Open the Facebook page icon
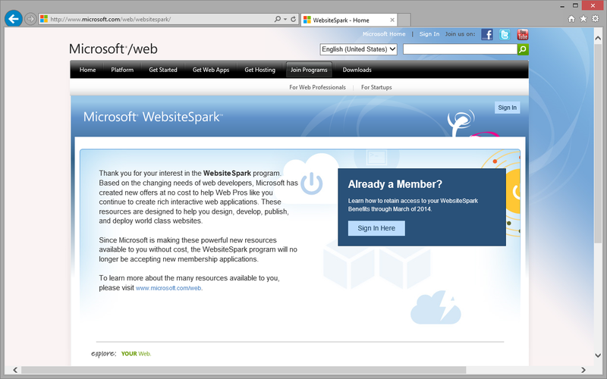Screen dimensions: 607x379 click(x=487, y=34)
